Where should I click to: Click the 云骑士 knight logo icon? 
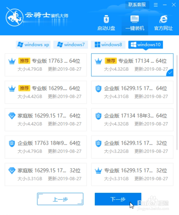tap(14, 17)
